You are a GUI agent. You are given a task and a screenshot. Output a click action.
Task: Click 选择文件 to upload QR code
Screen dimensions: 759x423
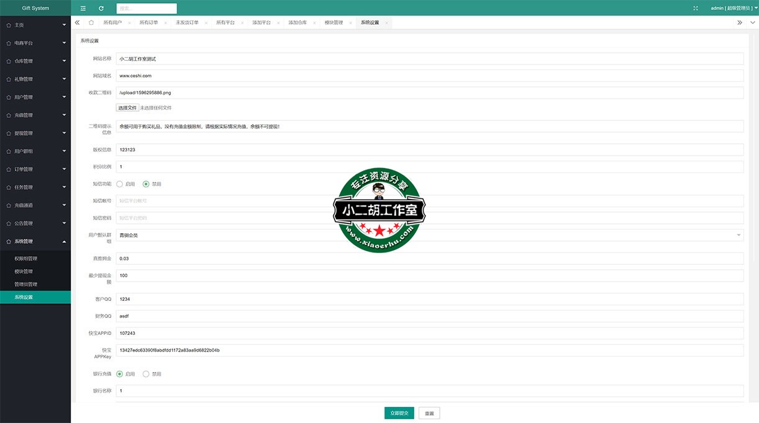tap(127, 108)
